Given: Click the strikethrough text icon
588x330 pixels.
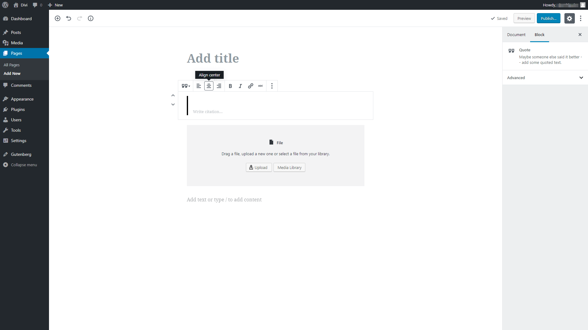Looking at the screenshot, I should pos(261,86).
